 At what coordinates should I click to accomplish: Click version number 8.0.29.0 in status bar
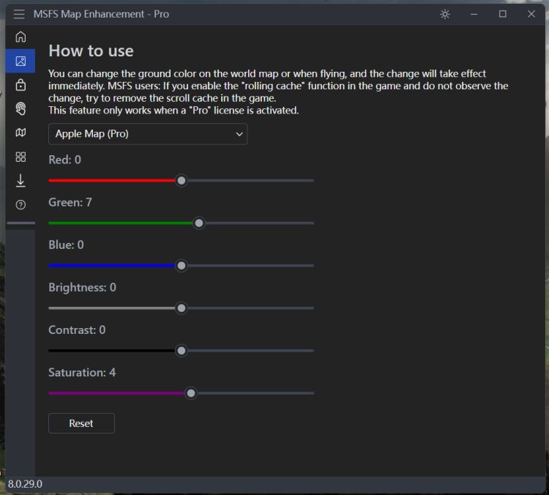tap(25, 484)
